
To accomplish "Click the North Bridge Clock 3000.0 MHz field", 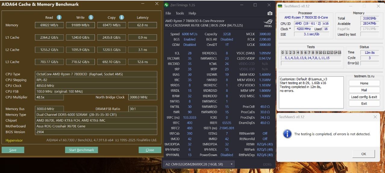I will [142, 97].
